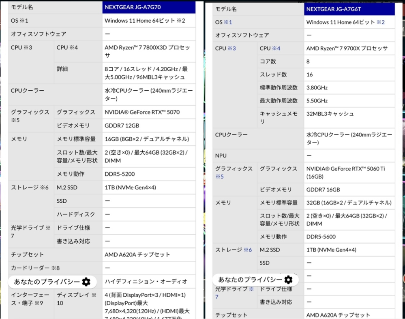Viewport: 405px width, 319px height.
Task: Select the ハイデフィニション・オーディオ cell
Action: [x=149, y=281]
